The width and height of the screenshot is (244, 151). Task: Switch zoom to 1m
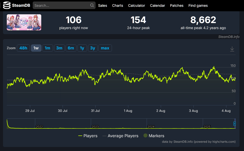click(x=48, y=48)
